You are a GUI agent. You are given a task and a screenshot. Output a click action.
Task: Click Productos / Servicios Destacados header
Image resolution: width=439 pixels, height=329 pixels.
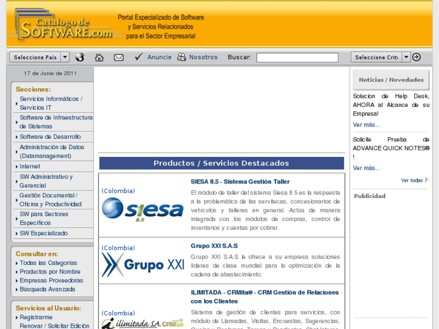[x=222, y=163]
